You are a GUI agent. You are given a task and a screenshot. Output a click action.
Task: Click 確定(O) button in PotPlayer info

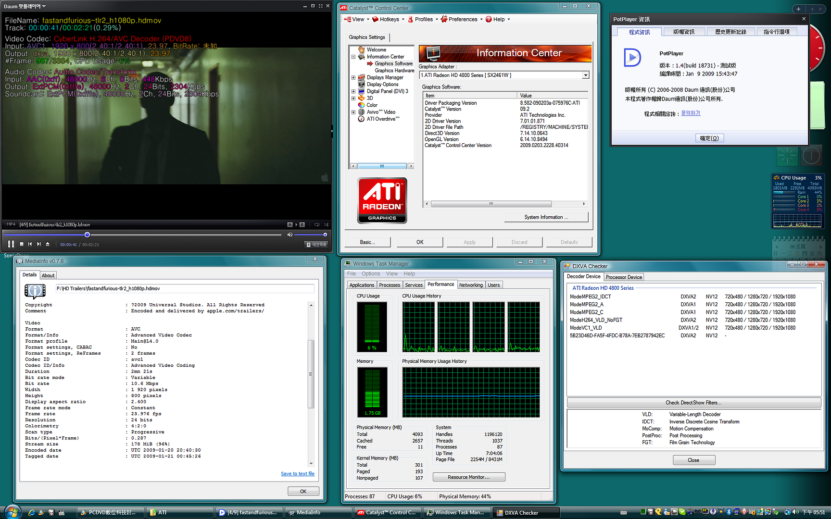709,138
